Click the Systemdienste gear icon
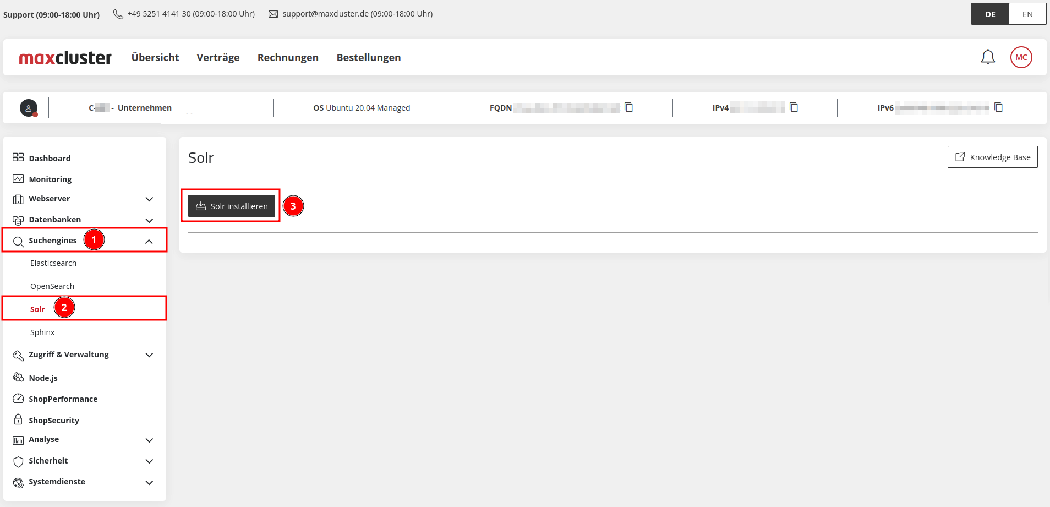Viewport: 1050px width, 507px height. [18, 483]
